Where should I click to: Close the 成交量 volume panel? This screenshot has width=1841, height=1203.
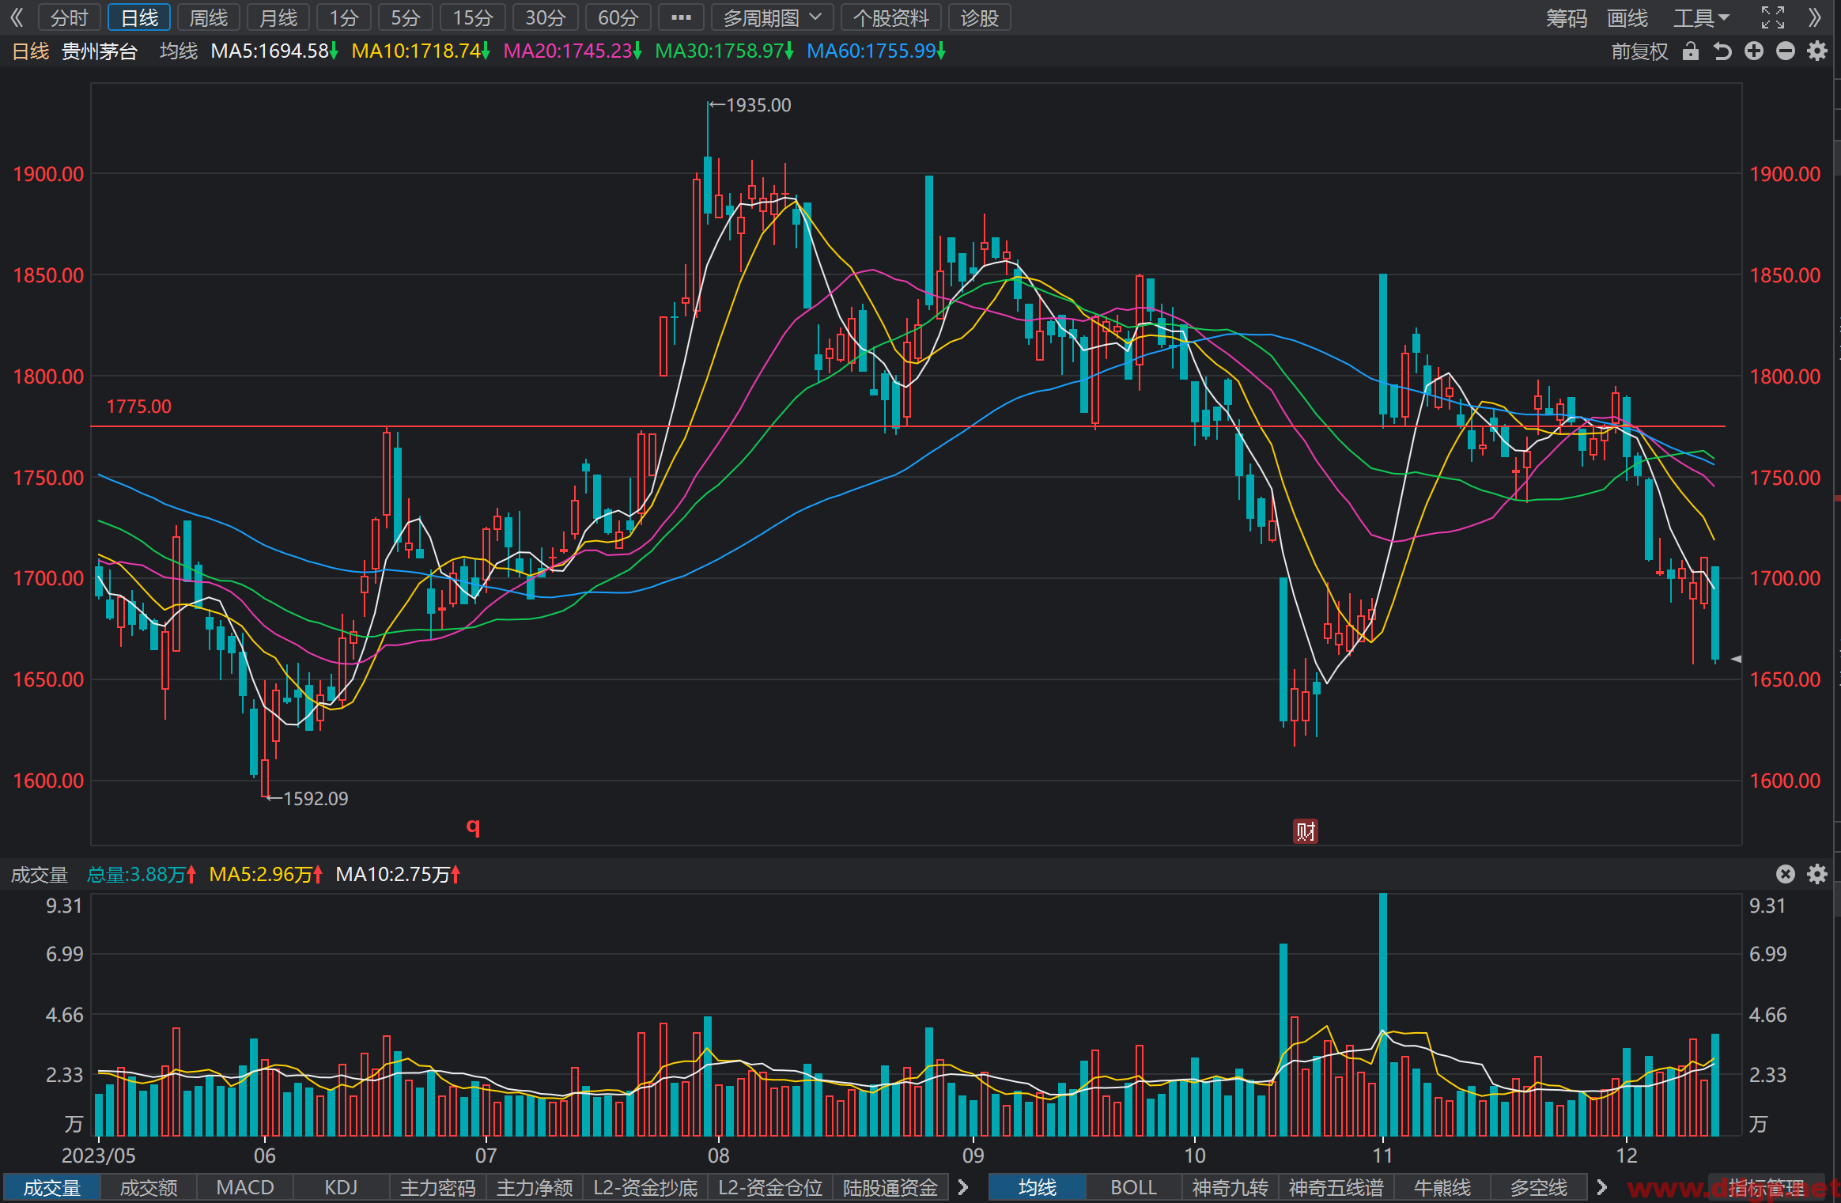point(1786,874)
